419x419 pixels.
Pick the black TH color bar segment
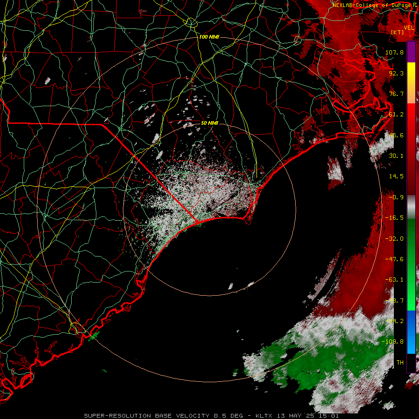point(411,363)
